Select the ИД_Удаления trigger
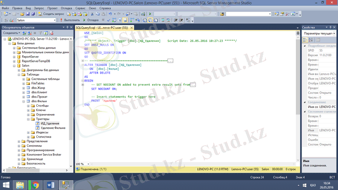 coord(50,123)
